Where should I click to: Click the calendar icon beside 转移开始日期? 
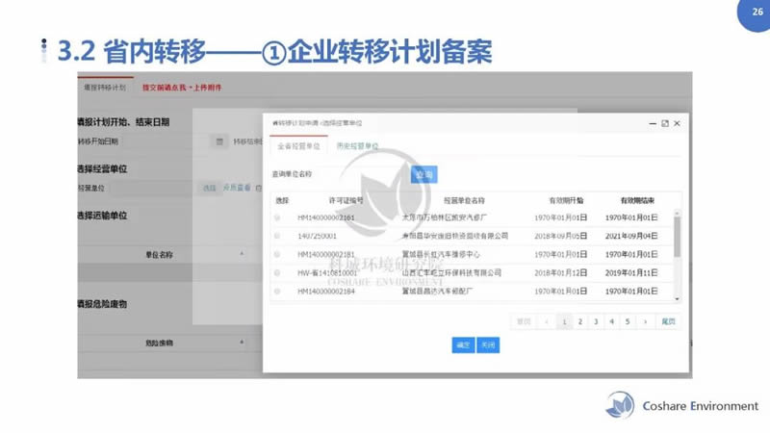[219, 141]
